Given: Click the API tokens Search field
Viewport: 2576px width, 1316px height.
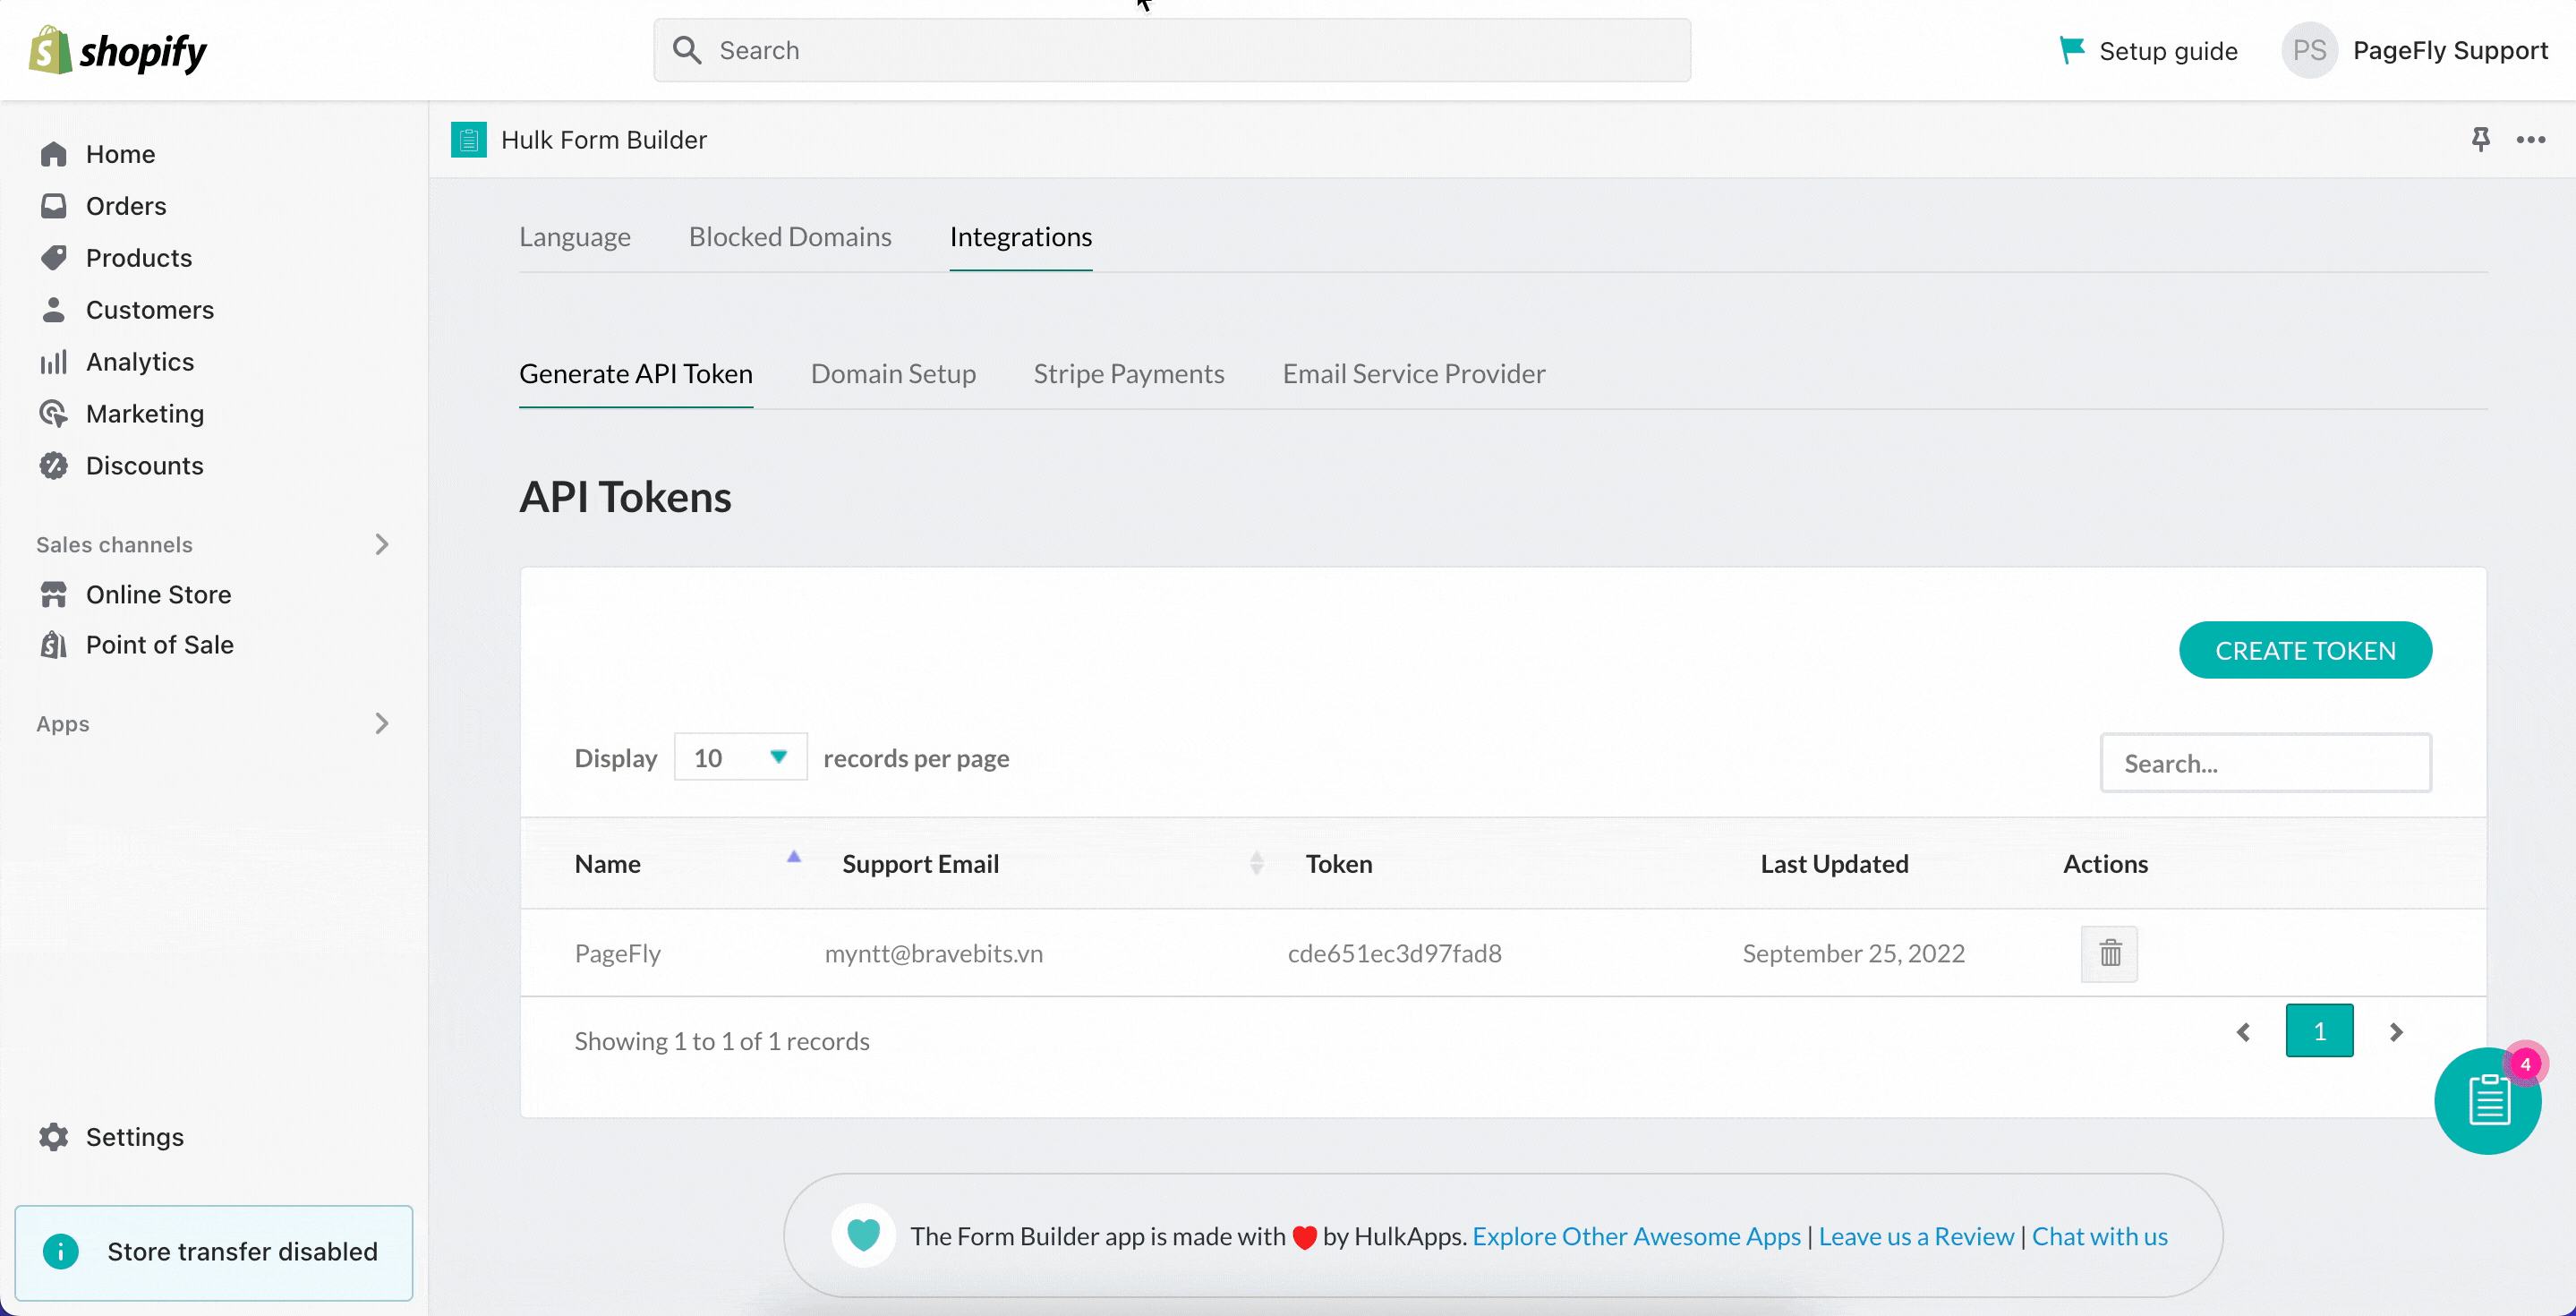Looking at the screenshot, I should (2266, 763).
